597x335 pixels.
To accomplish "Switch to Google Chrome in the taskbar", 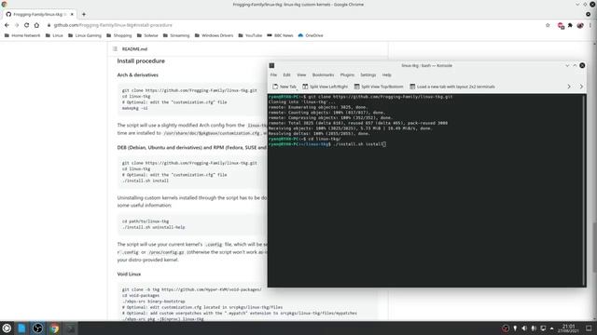I will [x=54, y=328].
